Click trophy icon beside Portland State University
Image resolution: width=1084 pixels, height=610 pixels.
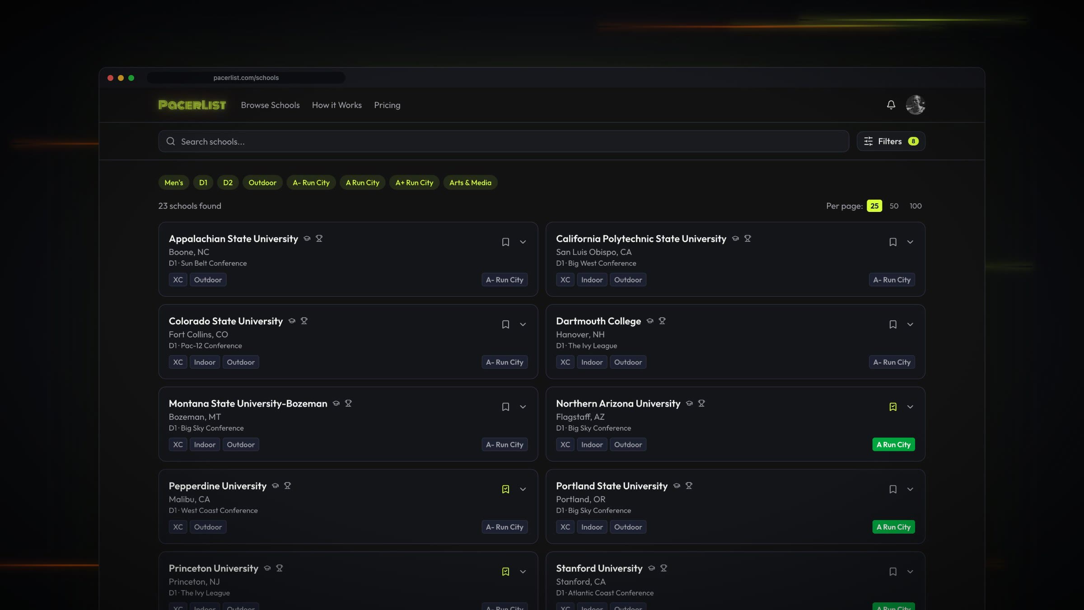[x=689, y=486]
